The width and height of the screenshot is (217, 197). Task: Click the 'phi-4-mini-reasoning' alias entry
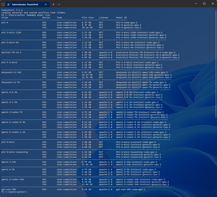tap(14, 152)
